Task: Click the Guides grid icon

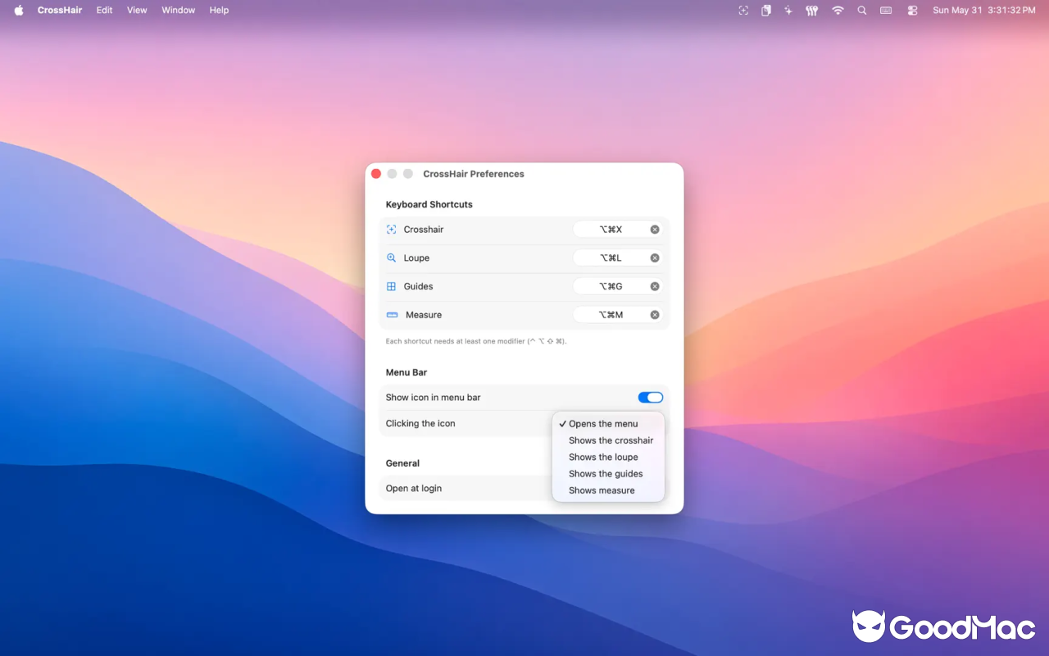Action: point(392,286)
